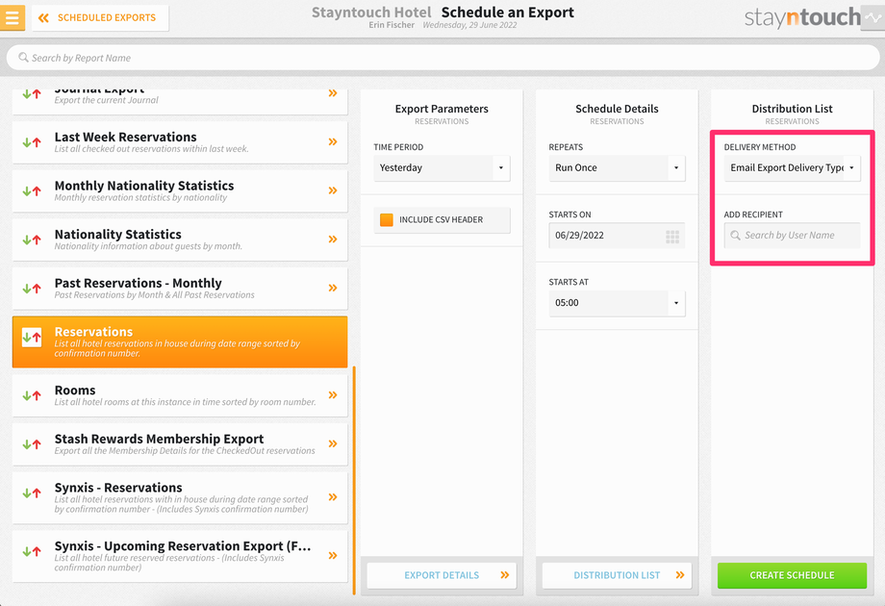885x606 pixels.
Task: Open chevron for Past Reservations - Monthly
Action: [x=333, y=288]
